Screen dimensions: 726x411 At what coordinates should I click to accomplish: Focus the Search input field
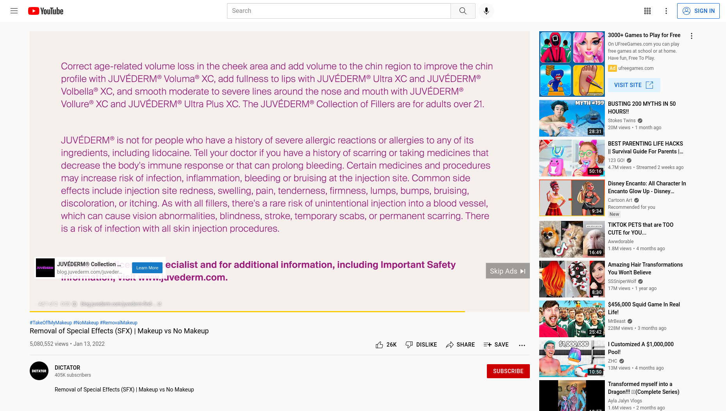339,11
